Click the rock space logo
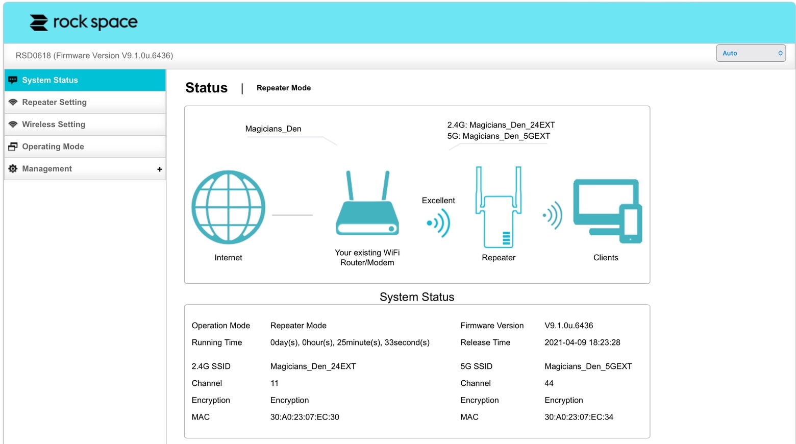796x444 pixels. (x=84, y=22)
